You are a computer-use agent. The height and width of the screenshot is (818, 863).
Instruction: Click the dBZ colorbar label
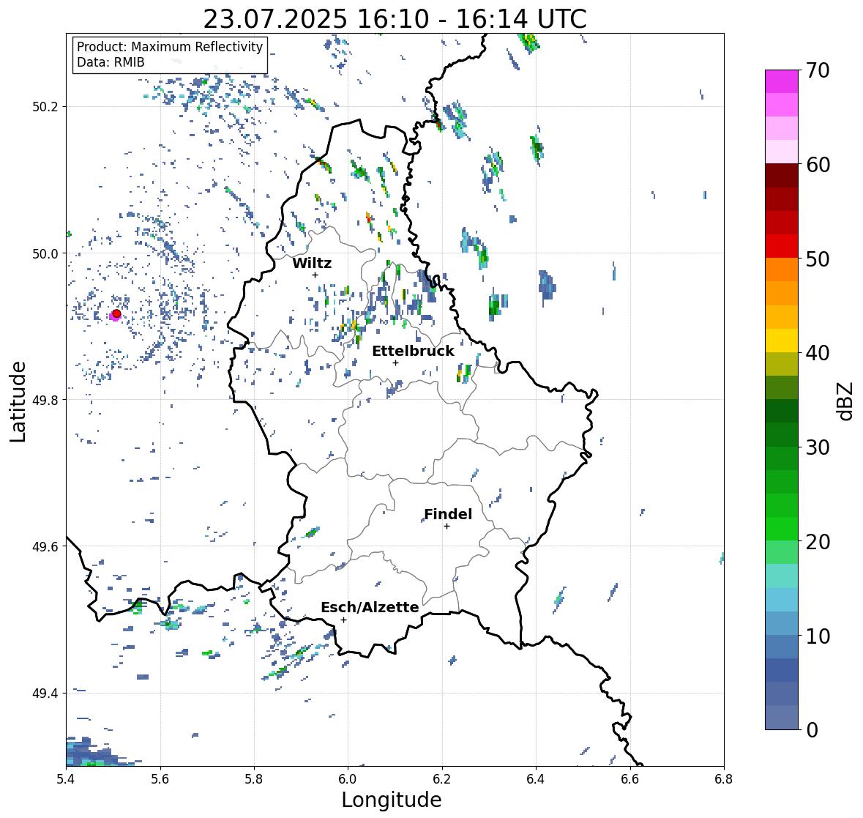coord(846,401)
